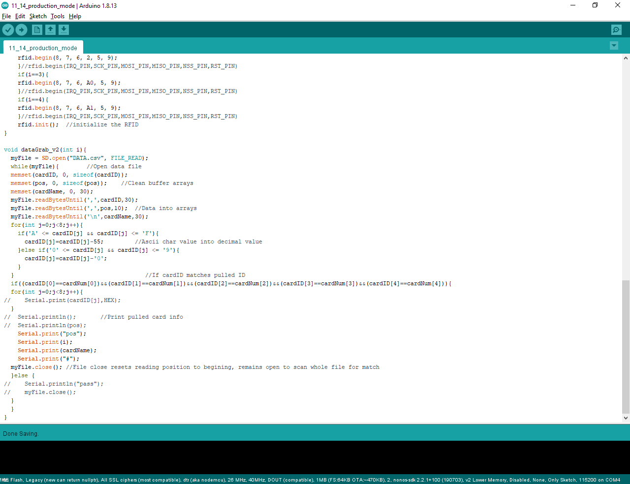The height and width of the screenshot is (484, 630).
Task: Click 'Serial.print(cardName);' line
Action: 57,350
